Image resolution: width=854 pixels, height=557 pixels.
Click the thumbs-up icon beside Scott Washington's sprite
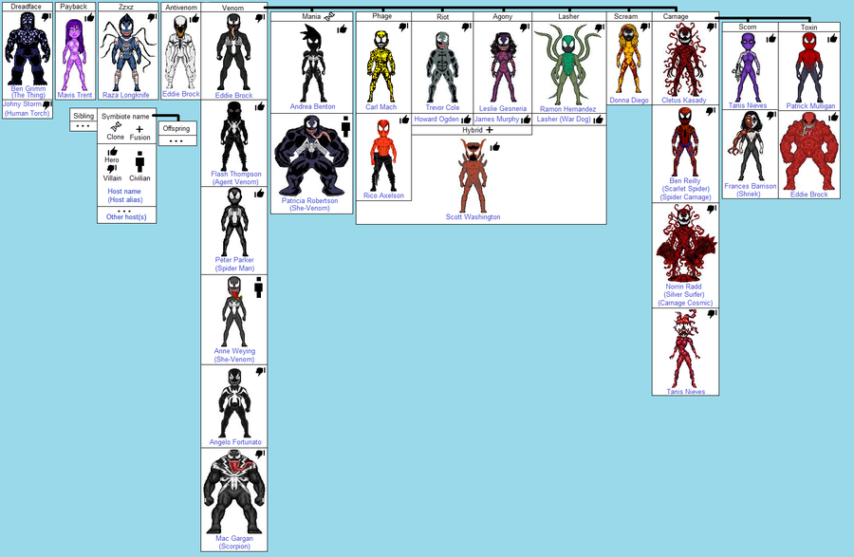(x=495, y=147)
